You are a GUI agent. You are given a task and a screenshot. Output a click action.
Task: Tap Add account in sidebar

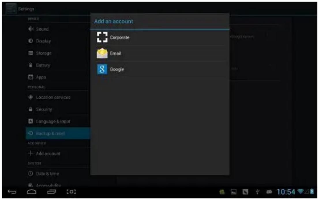[x=58, y=153]
